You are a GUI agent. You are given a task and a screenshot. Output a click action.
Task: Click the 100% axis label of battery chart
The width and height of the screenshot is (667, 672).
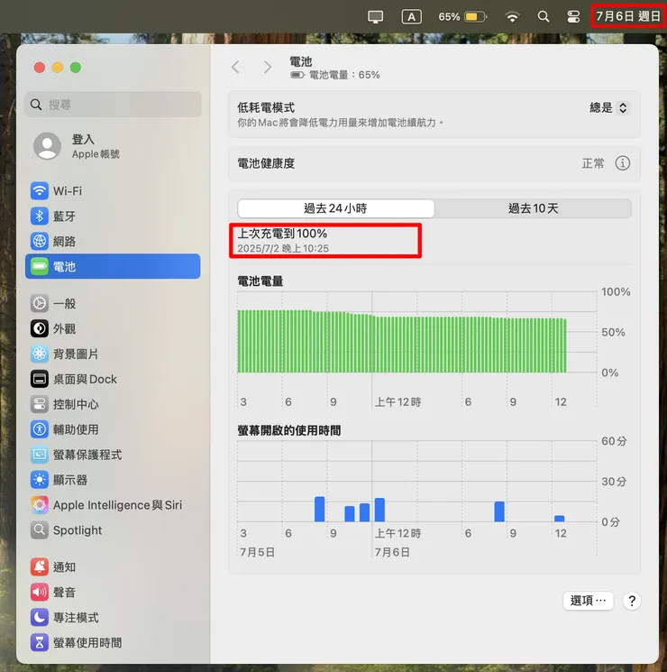(616, 292)
